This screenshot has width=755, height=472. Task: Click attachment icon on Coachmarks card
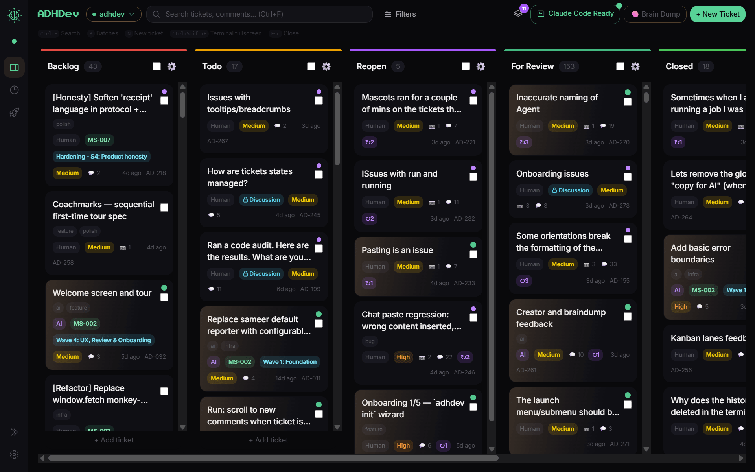123,248
